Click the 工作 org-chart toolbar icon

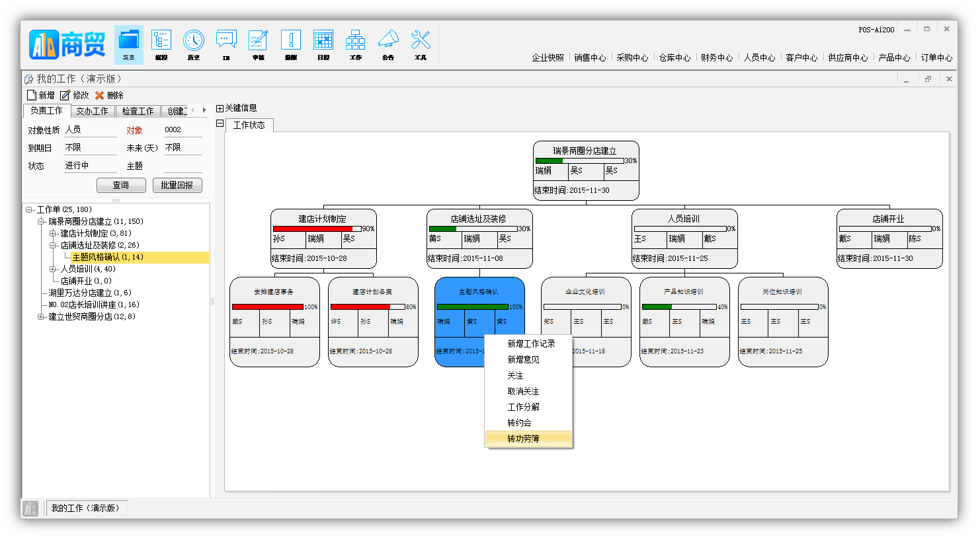pos(355,41)
